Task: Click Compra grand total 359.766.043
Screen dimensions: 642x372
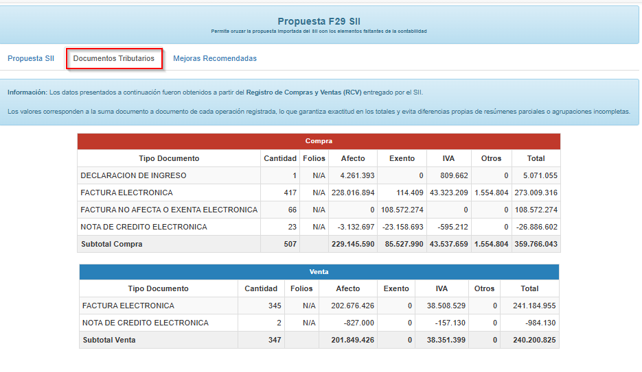Action: coord(536,244)
